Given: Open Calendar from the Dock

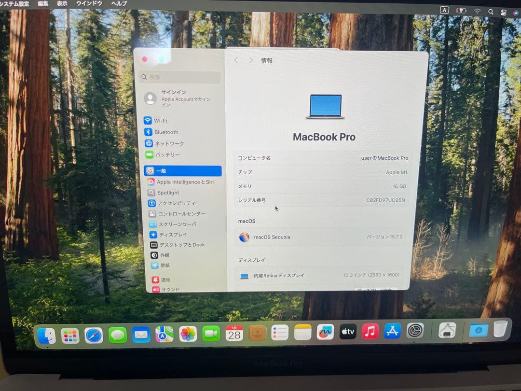Looking at the screenshot, I should [234, 334].
